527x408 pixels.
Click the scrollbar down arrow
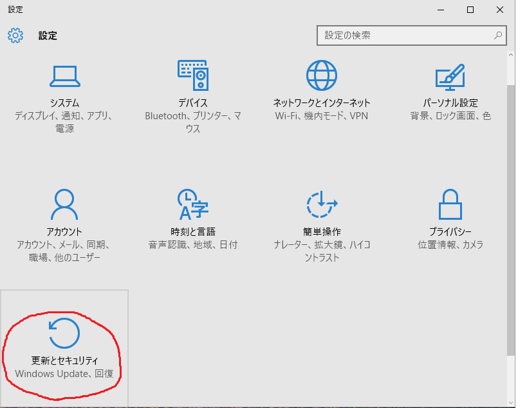[x=511, y=403]
